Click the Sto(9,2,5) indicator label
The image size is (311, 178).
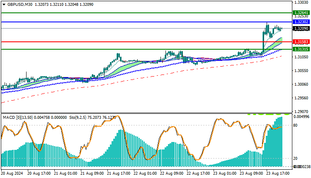[78, 118]
